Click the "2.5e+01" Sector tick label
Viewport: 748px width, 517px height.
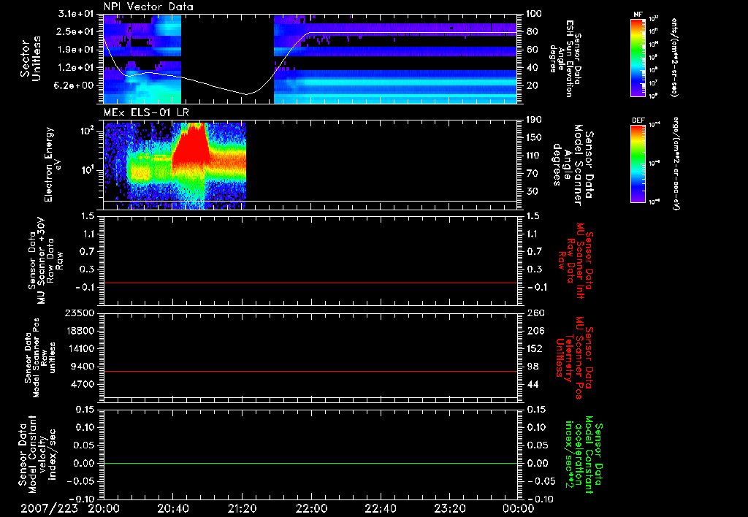click(x=75, y=31)
